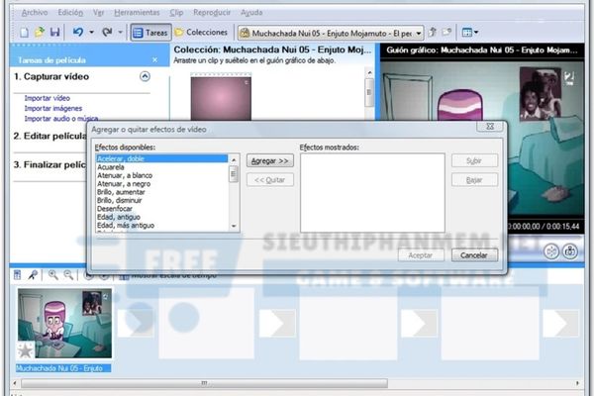Open the collection selector combo box
The width and height of the screenshot is (594, 396).
[331, 34]
